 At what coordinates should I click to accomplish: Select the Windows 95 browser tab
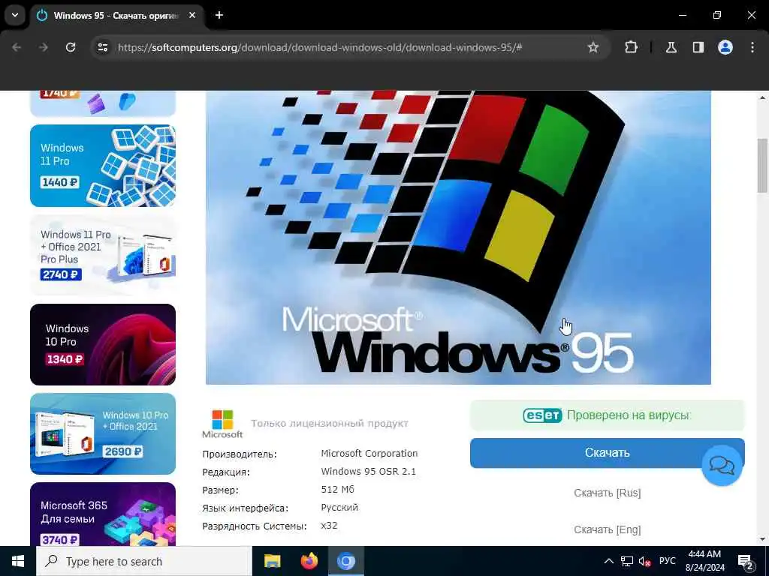pos(117,16)
